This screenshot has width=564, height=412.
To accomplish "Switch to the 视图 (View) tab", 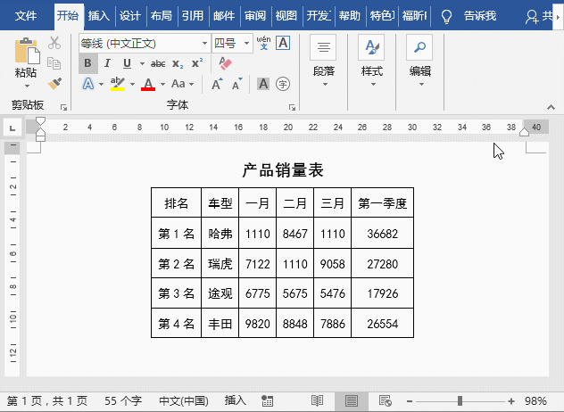I will click(x=286, y=16).
